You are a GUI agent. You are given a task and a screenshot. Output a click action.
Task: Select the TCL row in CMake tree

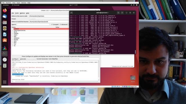[x=40, y=44]
